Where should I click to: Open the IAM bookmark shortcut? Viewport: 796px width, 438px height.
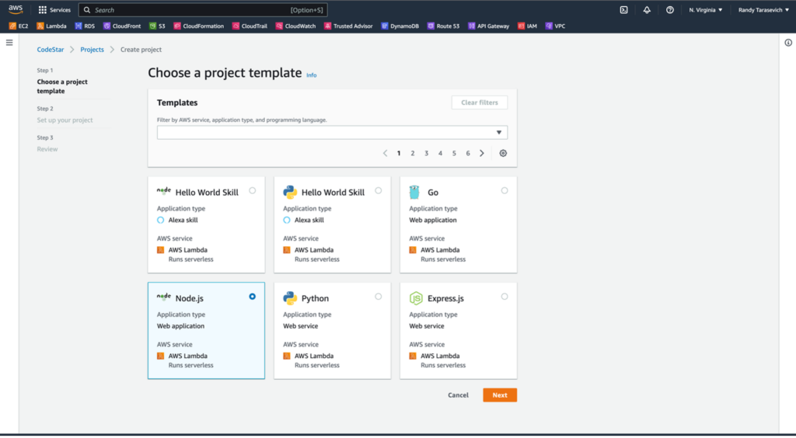[527, 26]
